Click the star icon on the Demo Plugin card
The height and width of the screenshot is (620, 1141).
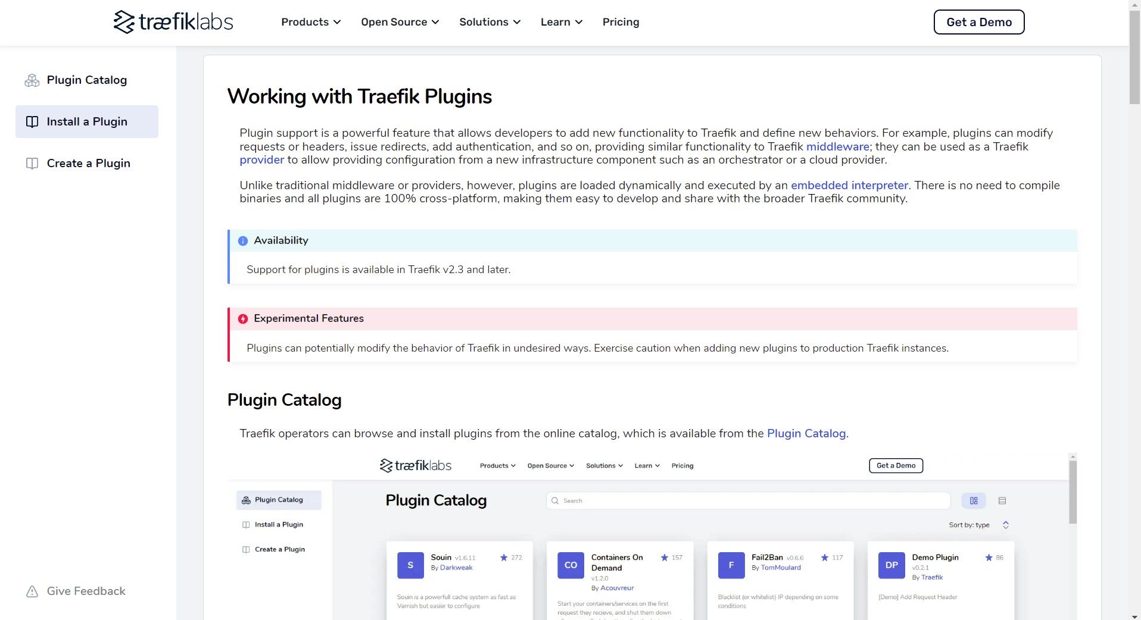[989, 558]
